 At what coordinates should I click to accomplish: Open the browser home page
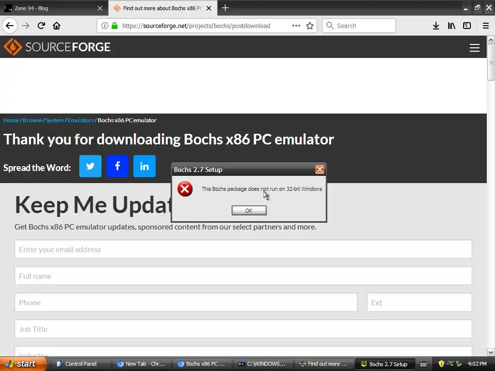(x=57, y=26)
